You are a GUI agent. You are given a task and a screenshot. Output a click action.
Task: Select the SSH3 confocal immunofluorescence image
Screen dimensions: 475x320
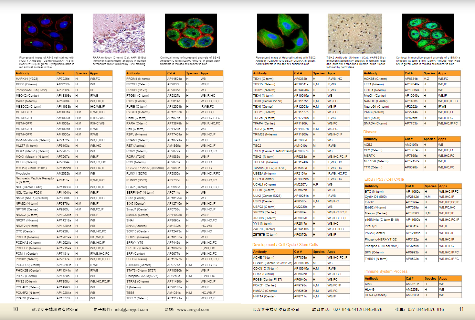point(191,33)
